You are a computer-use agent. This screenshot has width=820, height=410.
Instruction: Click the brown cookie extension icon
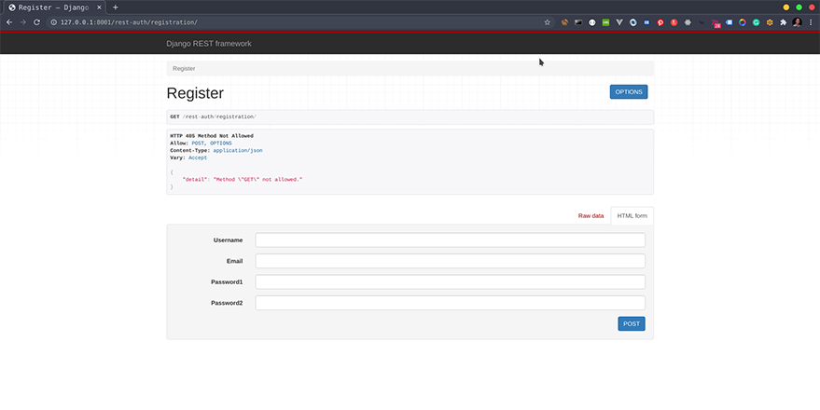click(x=564, y=22)
